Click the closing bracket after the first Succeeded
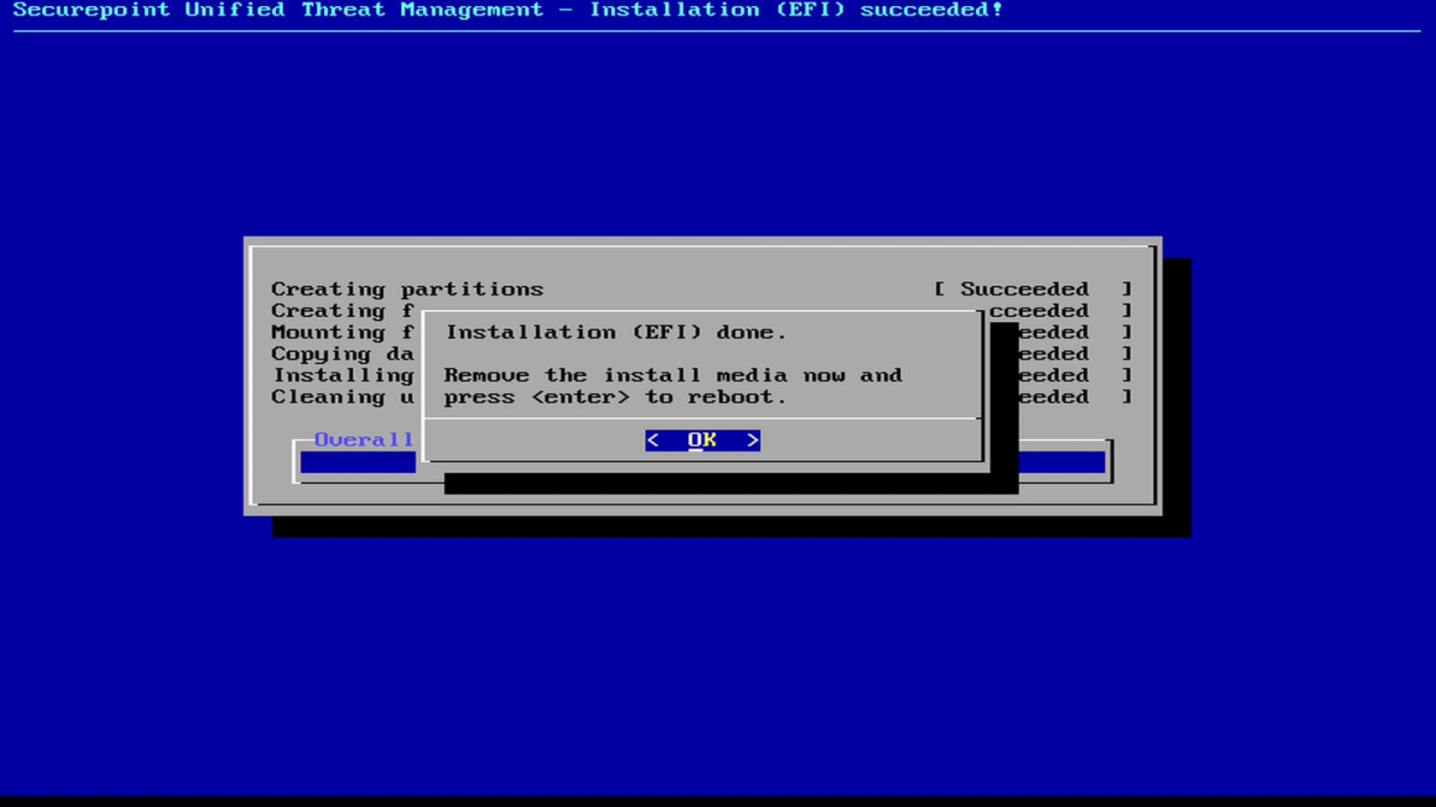 tap(1127, 289)
